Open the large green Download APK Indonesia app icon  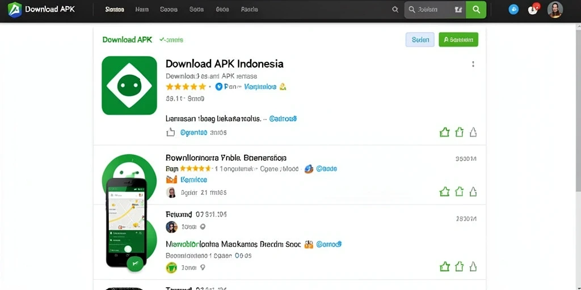click(x=129, y=86)
